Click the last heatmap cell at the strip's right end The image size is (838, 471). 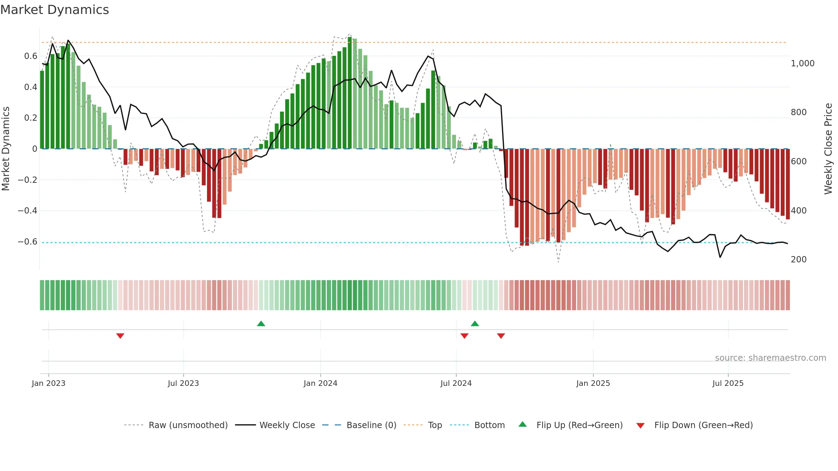point(788,295)
